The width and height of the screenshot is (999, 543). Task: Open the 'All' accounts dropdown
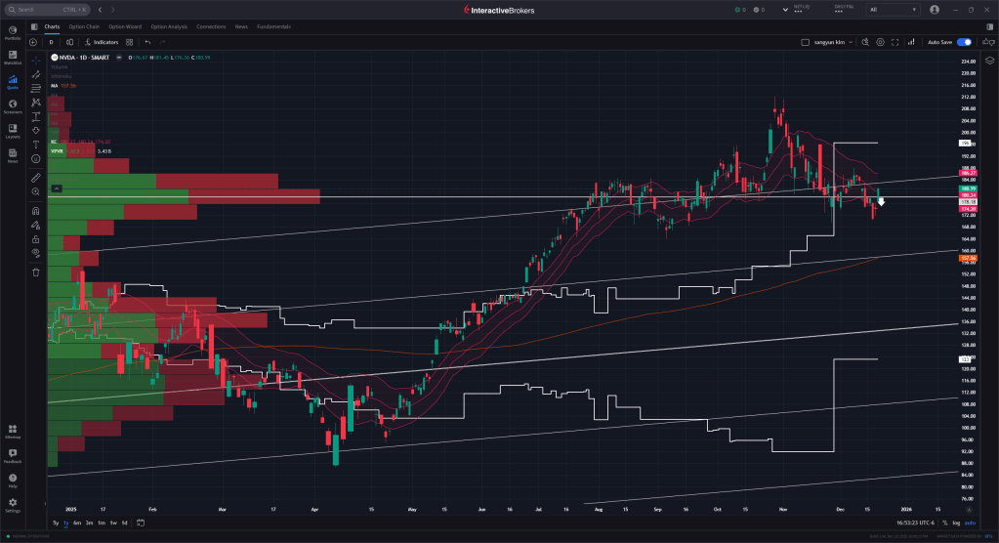(x=893, y=9)
